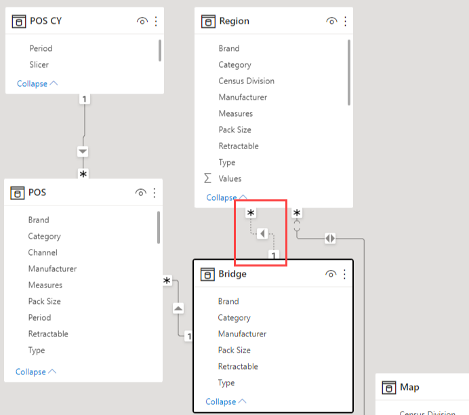This screenshot has height=415, width=469.
Task: Open more options for Bridge table
Action: coord(344,274)
